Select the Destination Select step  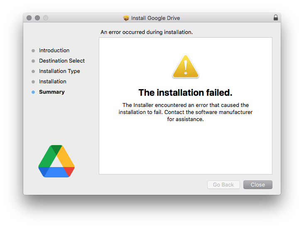coord(62,61)
